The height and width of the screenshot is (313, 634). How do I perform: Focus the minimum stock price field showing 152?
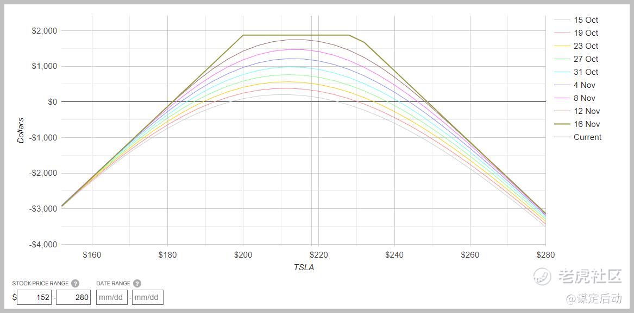(x=34, y=297)
